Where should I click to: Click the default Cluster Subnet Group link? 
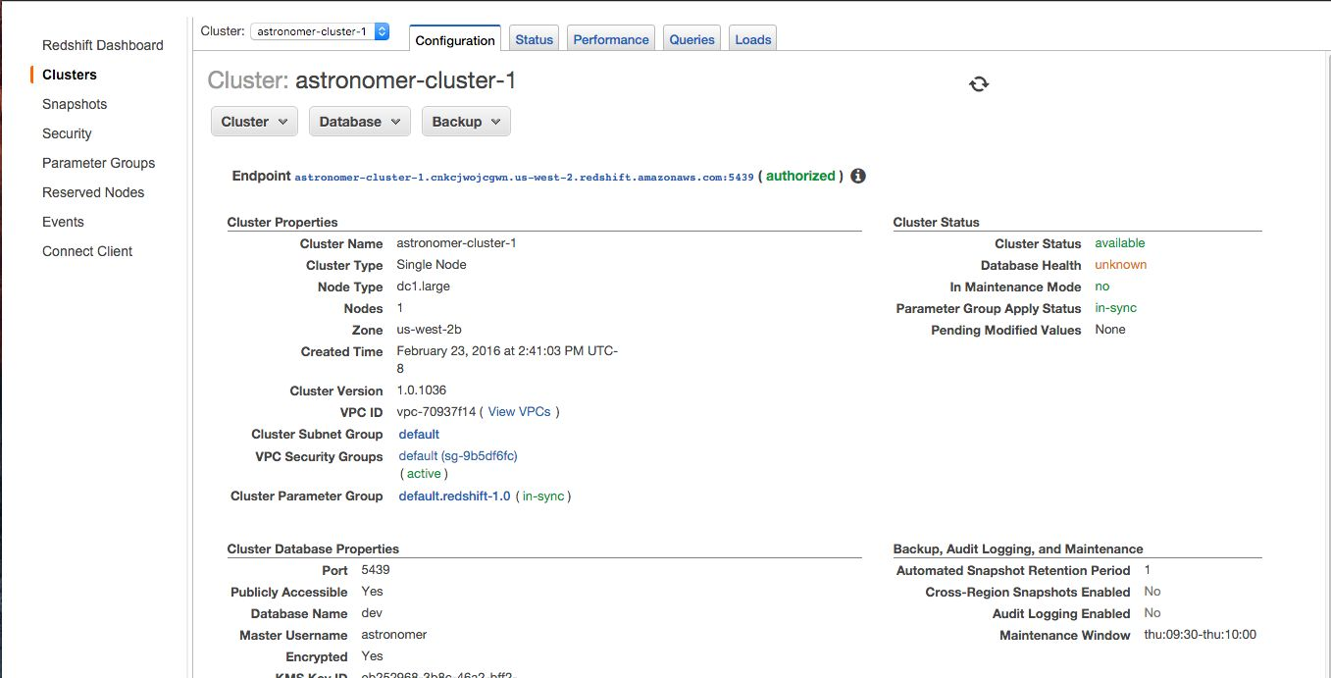pyautogui.click(x=419, y=434)
